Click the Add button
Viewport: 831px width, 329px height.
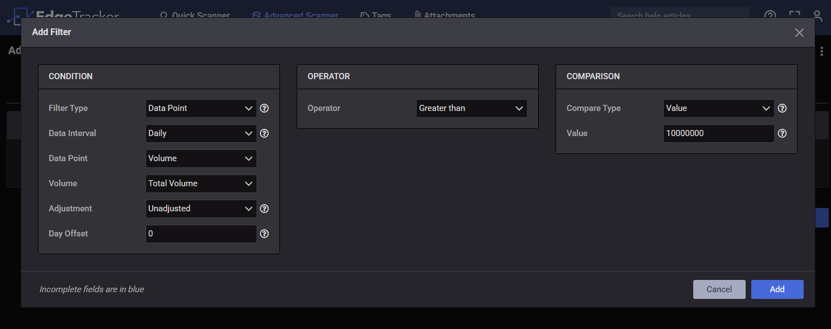(777, 289)
